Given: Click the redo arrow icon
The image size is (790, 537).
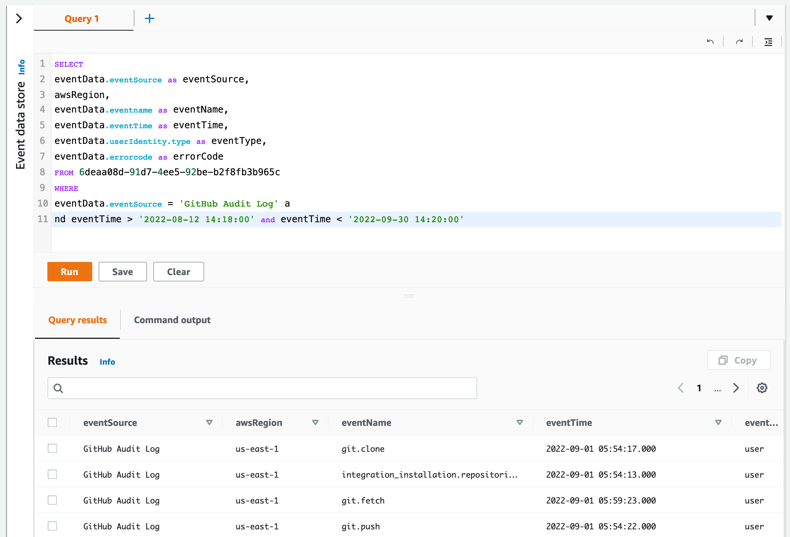Looking at the screenshot, I should coord(739,42).
